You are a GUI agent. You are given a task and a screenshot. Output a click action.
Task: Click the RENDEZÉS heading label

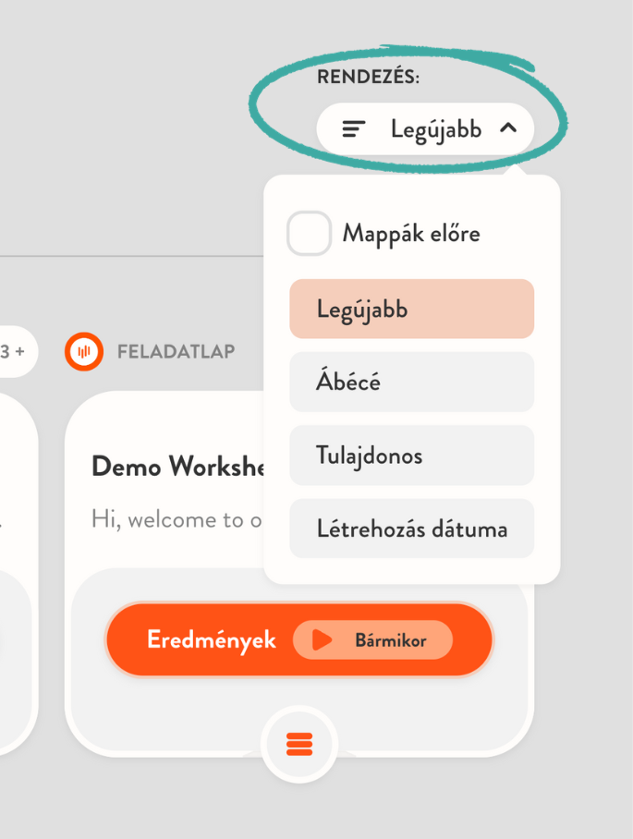pyautogui.click(x=368, y=78)
